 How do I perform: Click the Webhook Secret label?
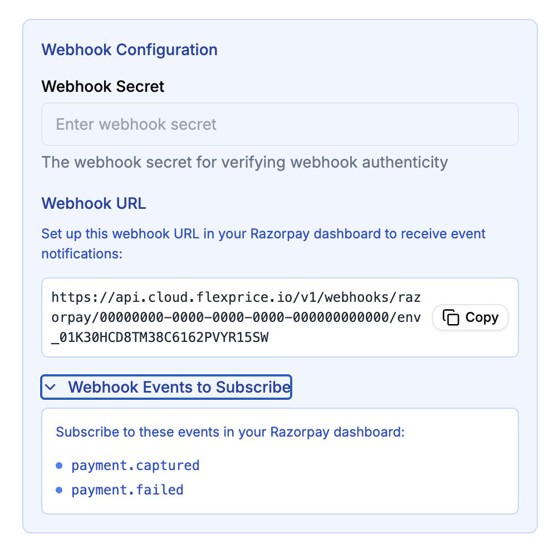(x=102, y=86)
